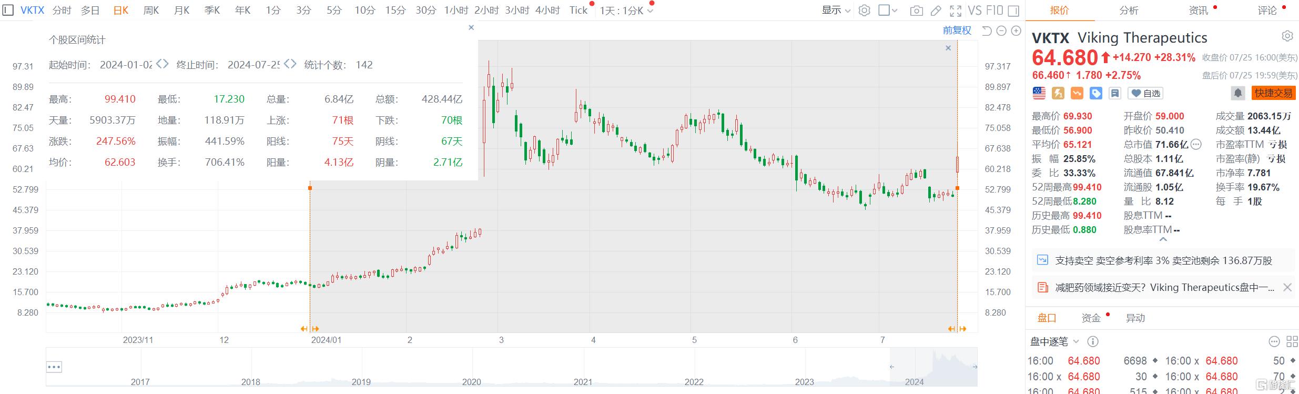The width and height of the screenshot is (1299, 394).
Task: Open the 盘口 order book tab
Action: [1047, 318]
